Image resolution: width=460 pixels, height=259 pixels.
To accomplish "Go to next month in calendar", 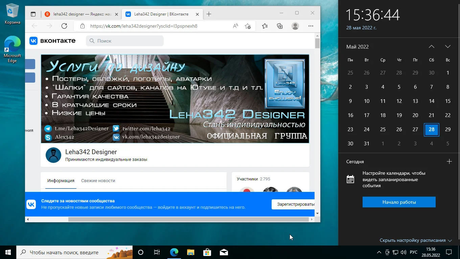I will coord(448,47).
